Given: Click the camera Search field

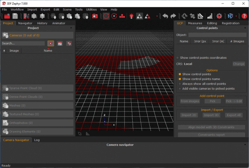Looking at the screenshot, I should (23, 44).
